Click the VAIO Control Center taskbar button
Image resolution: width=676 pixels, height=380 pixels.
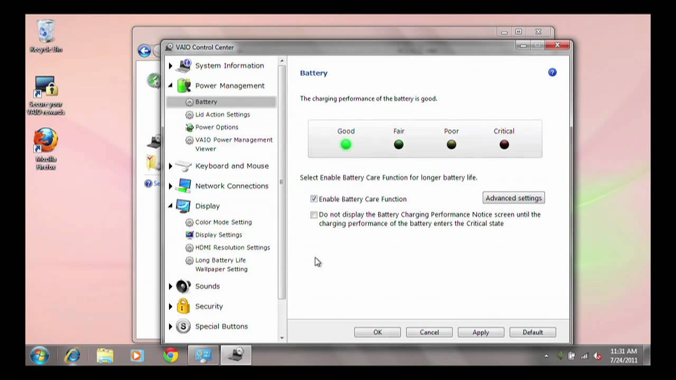click(x=236, y=355)
